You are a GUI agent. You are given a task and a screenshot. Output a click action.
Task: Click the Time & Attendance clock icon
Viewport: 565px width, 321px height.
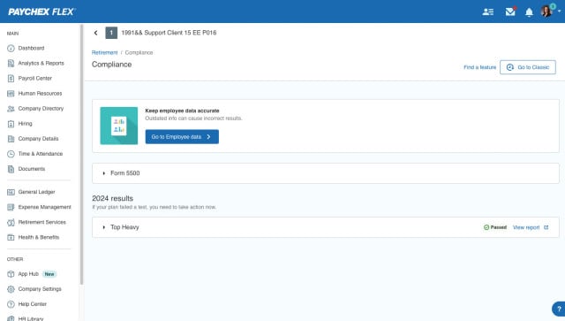[11, 154]
